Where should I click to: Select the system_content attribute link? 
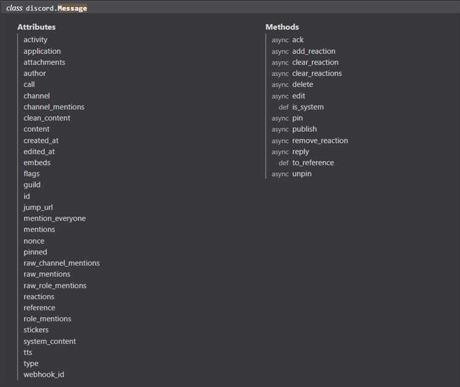click(x=50, y=342)
